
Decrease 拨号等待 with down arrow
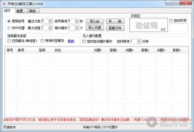pyautogui.click(x=77, y=22)
